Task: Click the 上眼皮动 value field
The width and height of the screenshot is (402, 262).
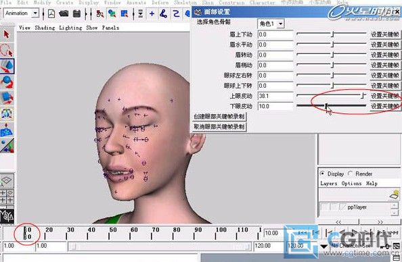Action: coord(275,96)
